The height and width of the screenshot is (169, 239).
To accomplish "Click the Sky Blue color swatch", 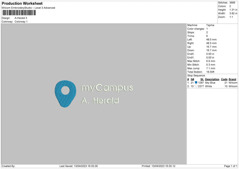I will 196,83.
